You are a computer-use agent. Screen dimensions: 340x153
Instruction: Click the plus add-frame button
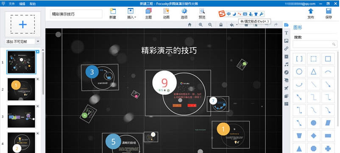(x=22, y=24)
